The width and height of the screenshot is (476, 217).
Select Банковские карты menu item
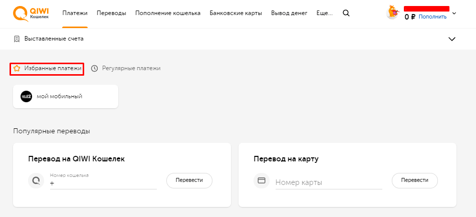(236, 13)
